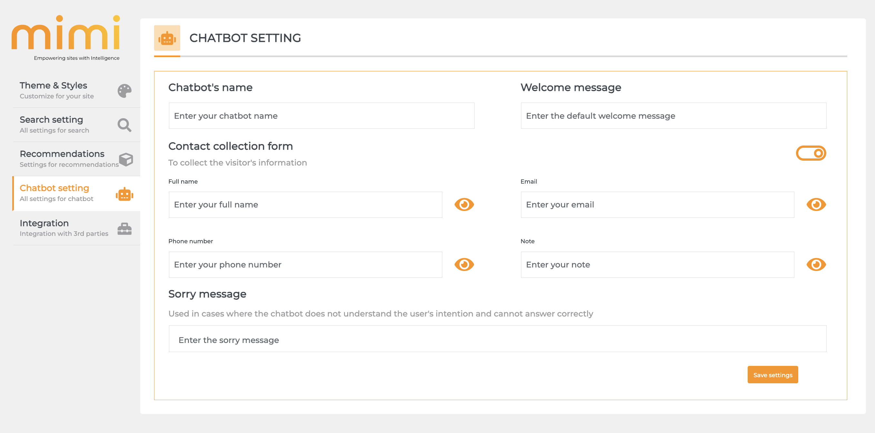Click the Chatbot setting robot icon in sidebar
Screen dimensions: 875x433
point(124,195)
